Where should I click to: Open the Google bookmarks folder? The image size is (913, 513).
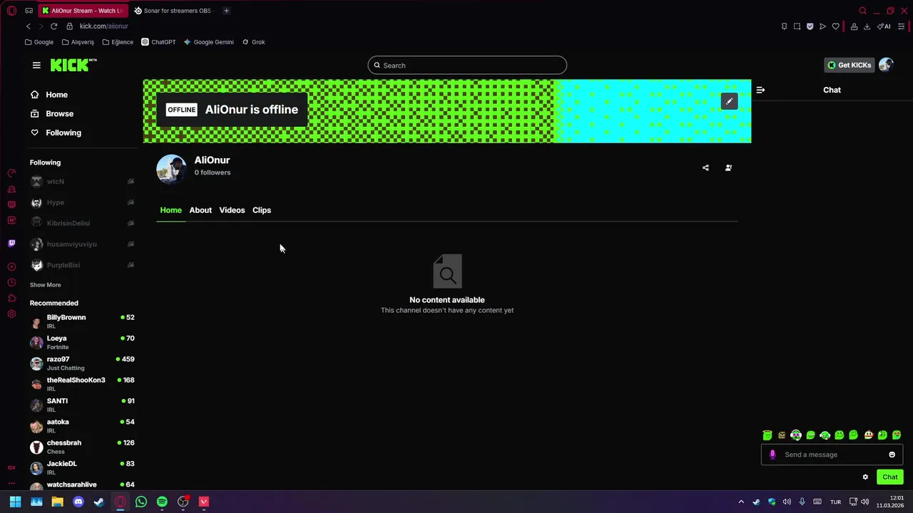pyautogui.click(x=39, y=42)
